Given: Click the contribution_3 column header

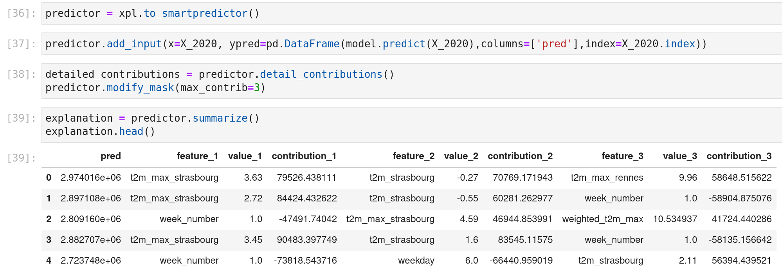Looking at the screenshot, I should (739, 156).
